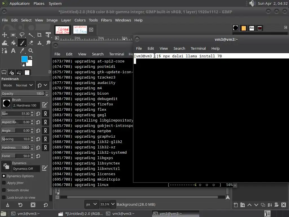Image resolution: width=289 pixels, height=217 pixels.
Task: Click the volume icon in system tray
Action: coord(251,3)
